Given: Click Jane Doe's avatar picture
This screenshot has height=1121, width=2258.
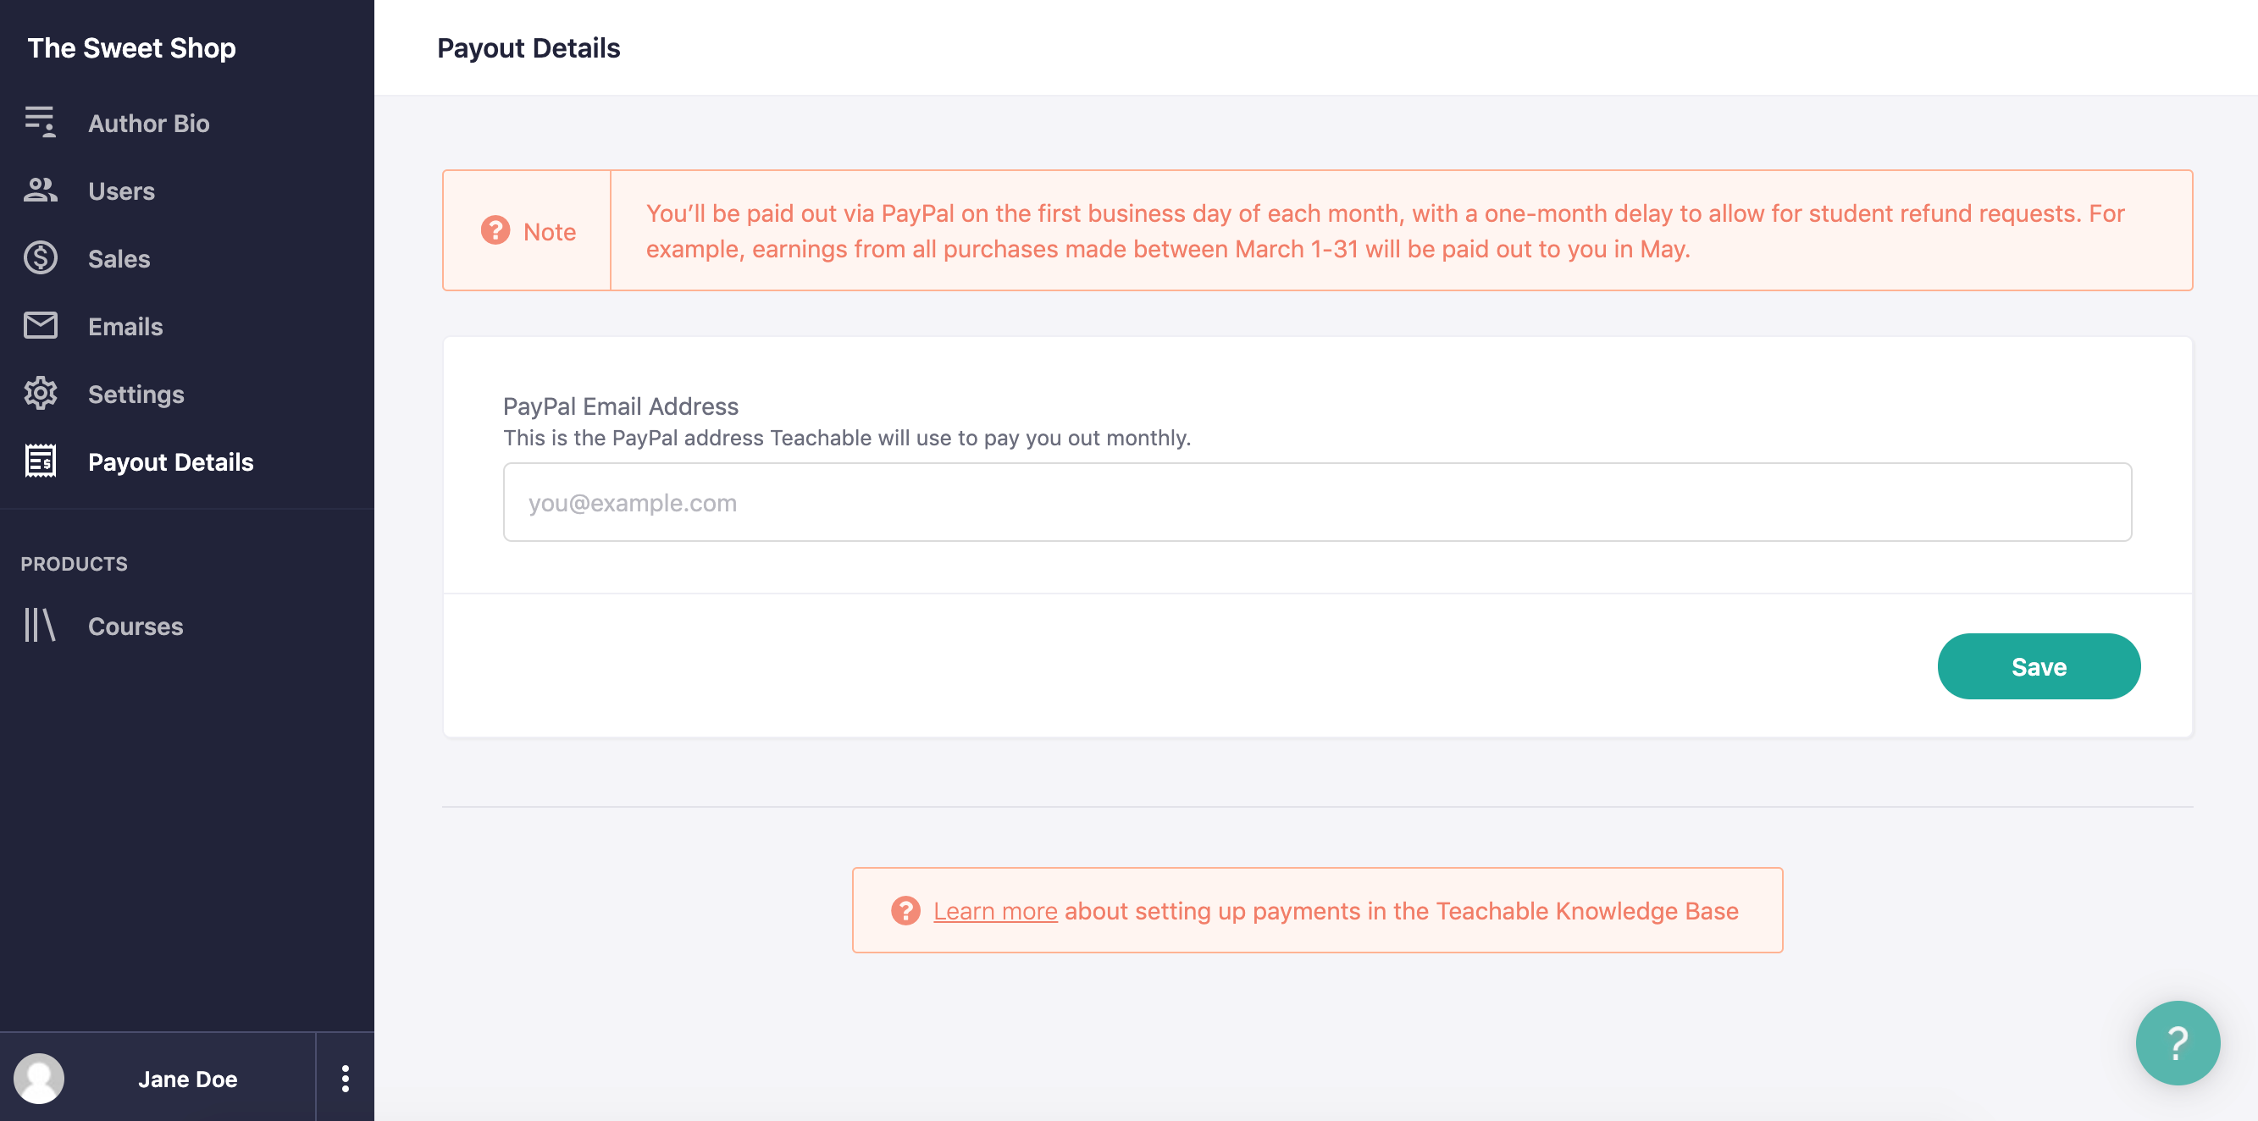Looking at the screenshot, I should pos(39,1078).
